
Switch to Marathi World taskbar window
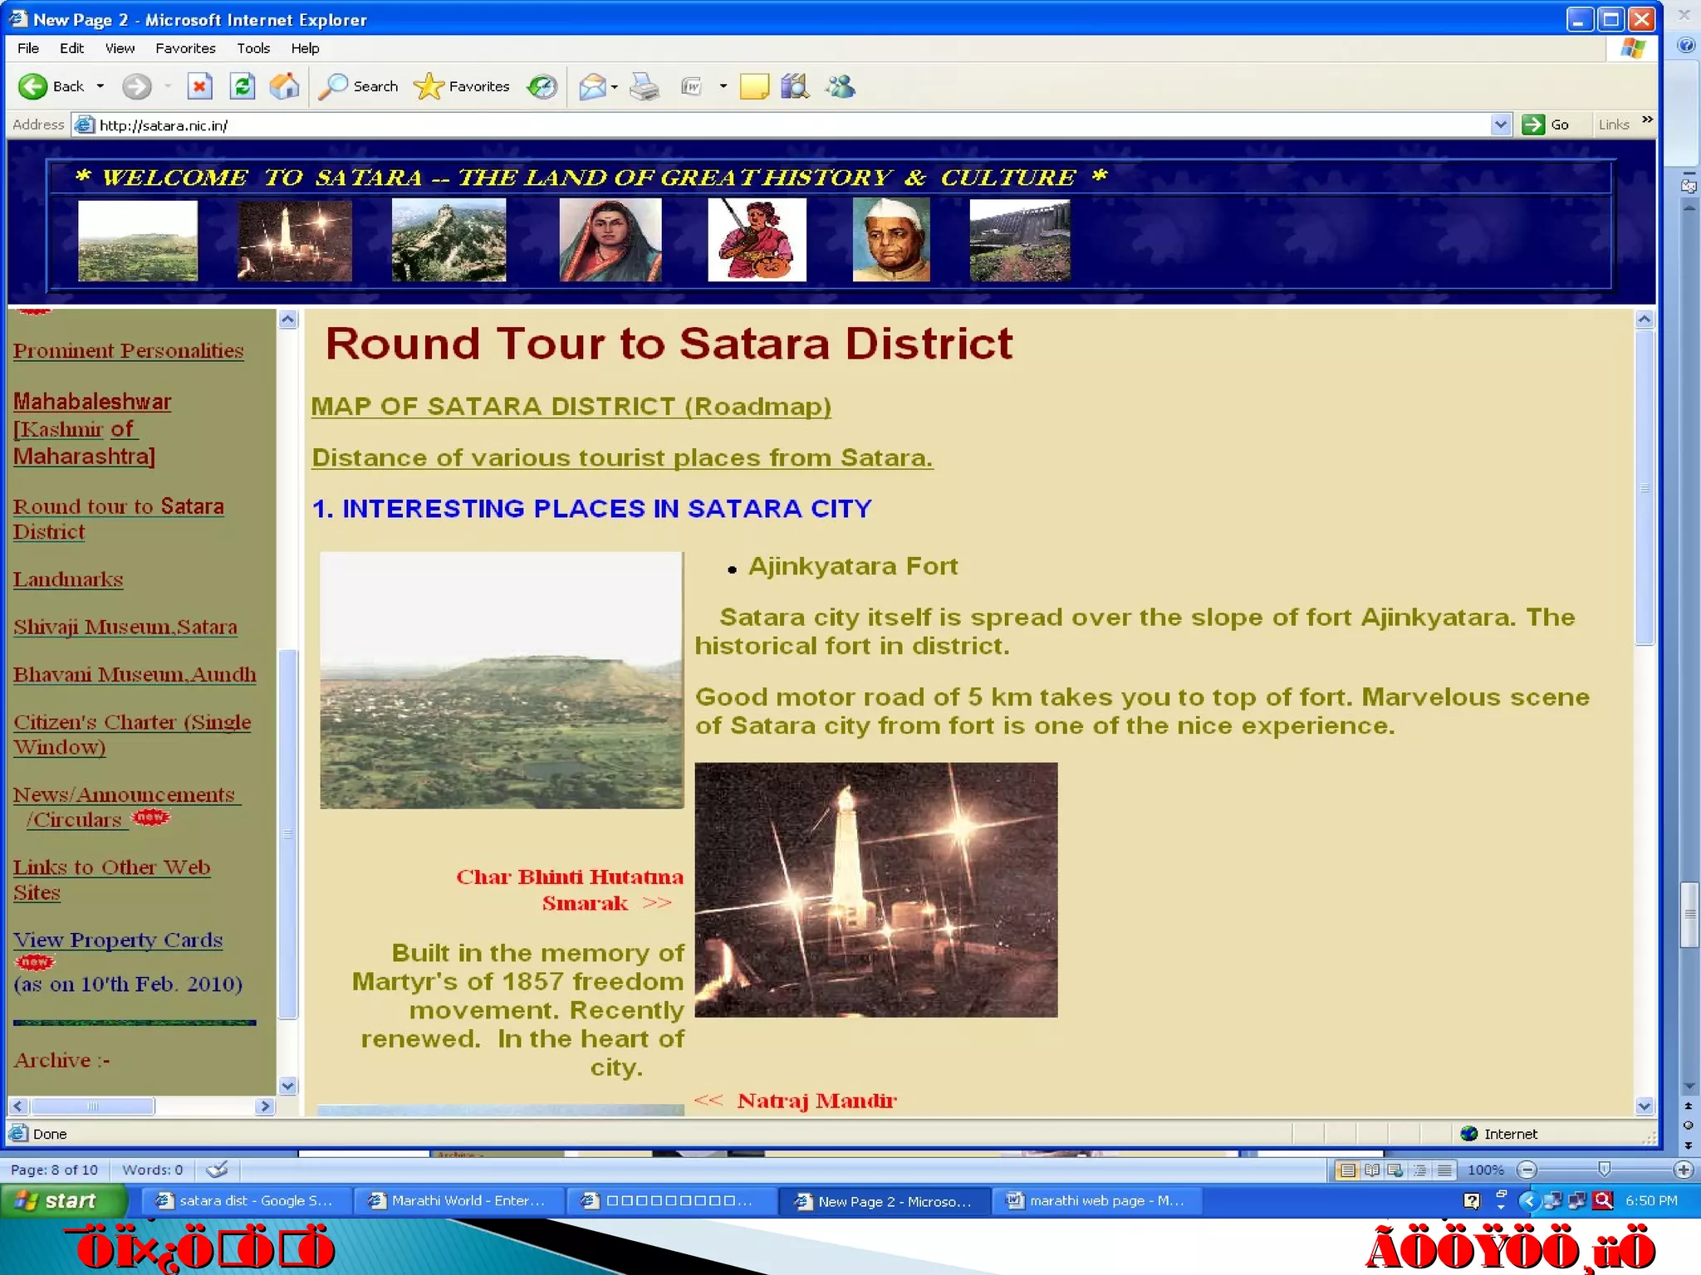459,1200
